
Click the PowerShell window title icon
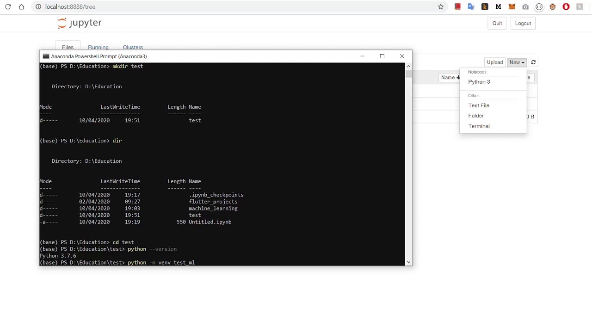click(x=46, y=56)
